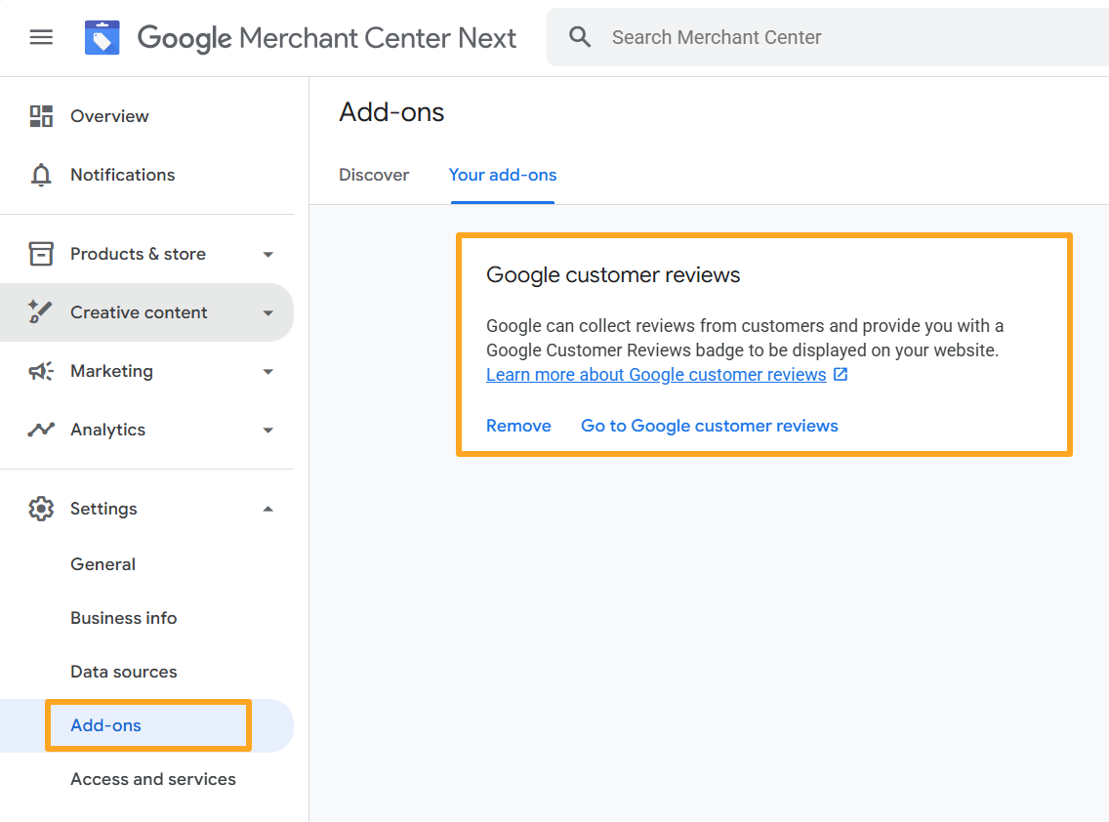
Task: Click the Analytics trend line icon
Action: click(40, 430)
